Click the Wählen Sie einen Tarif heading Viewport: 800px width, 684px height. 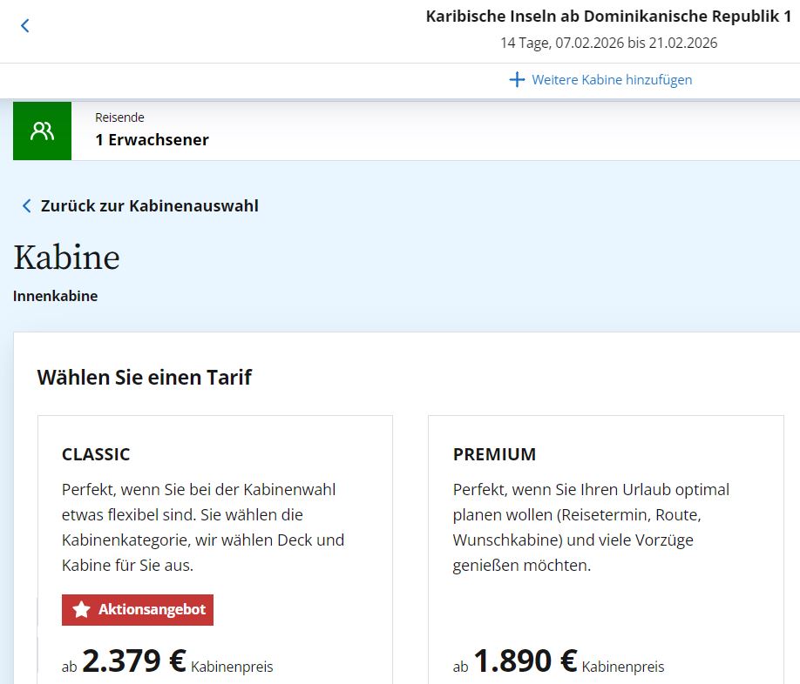click(145, 378)
